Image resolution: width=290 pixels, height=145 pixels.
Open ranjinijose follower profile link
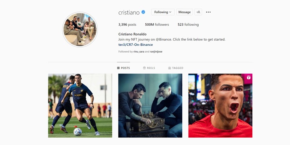click(156, 51)
